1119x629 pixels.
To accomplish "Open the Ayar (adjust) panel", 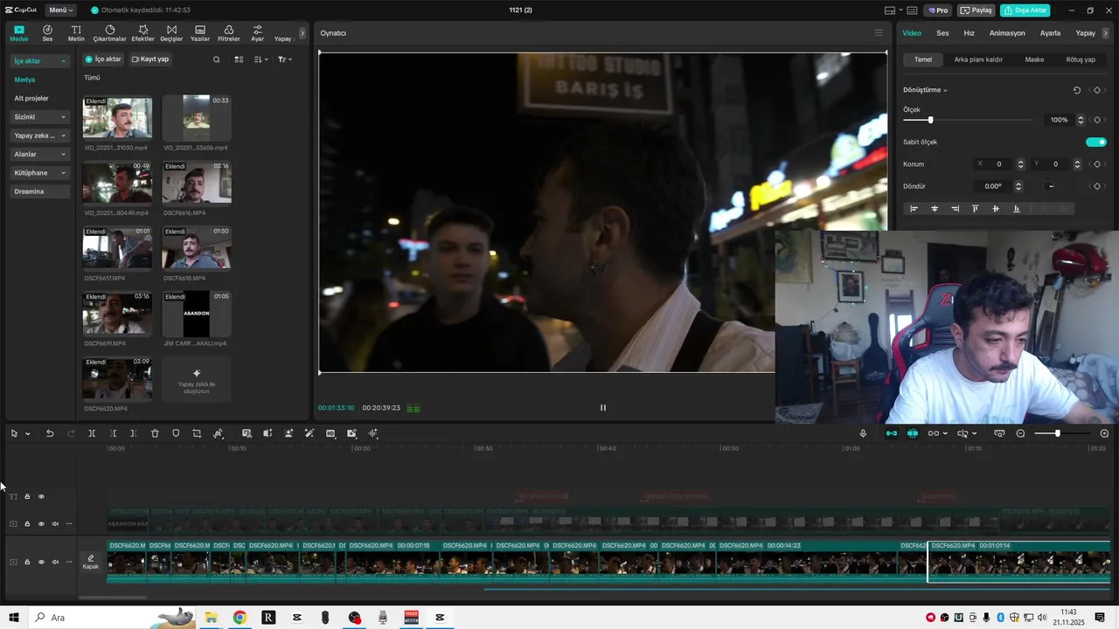I will coord(257,33).
